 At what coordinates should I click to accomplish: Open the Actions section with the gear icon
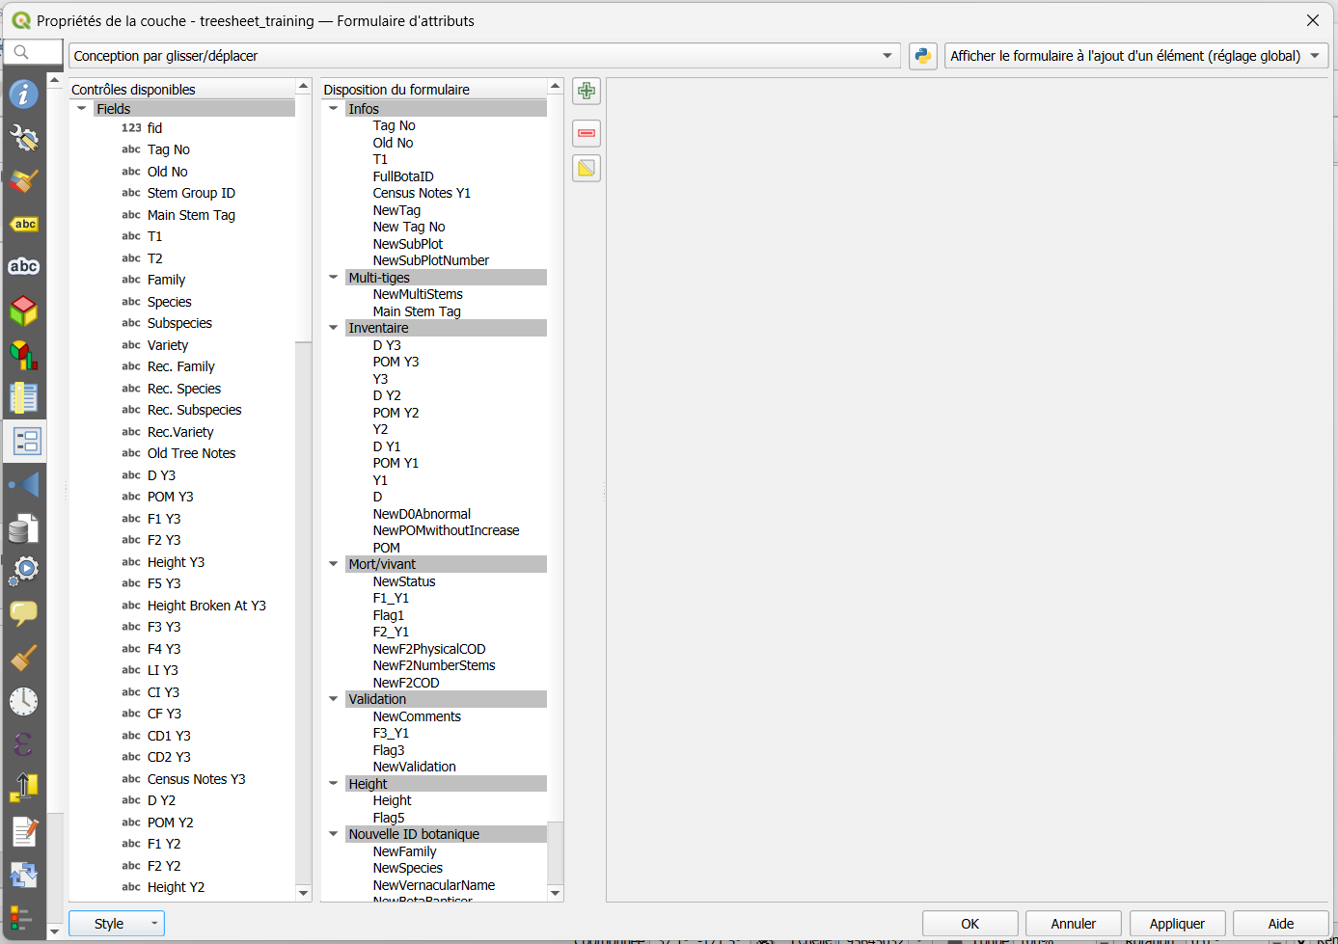click(x=24, y=571)
